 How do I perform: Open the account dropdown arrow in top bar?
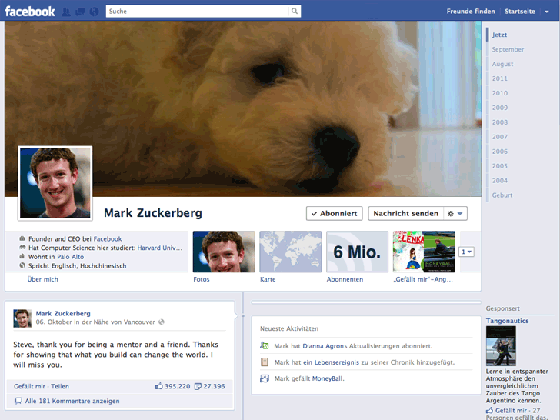[547, 12]
